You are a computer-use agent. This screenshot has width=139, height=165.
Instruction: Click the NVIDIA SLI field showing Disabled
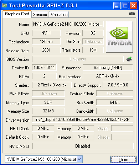(83, 146)
